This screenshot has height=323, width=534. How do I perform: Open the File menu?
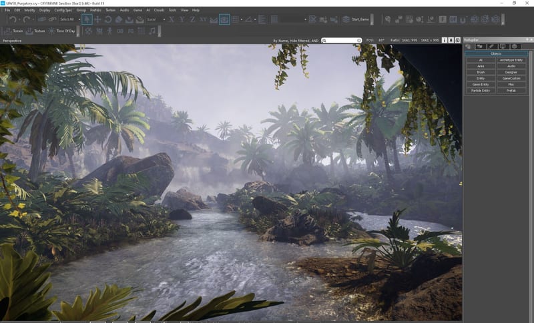(7, 10)
